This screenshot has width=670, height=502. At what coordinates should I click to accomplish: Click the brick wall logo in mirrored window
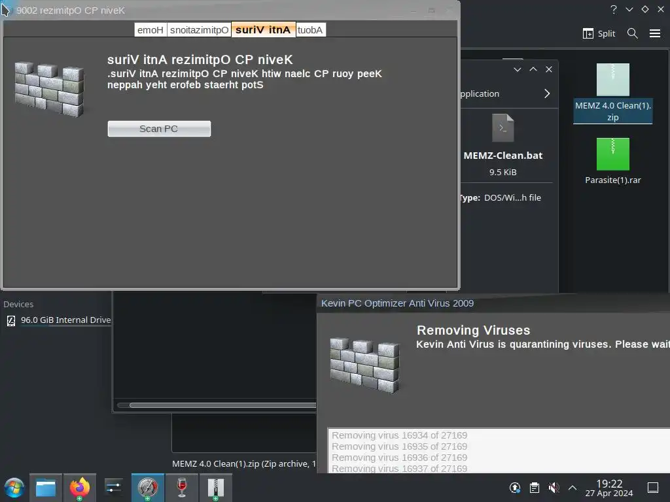pyautogui.click(x=50, y=89)
